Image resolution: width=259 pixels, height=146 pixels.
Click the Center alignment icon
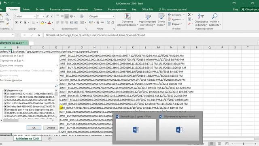tap(62, 23)
